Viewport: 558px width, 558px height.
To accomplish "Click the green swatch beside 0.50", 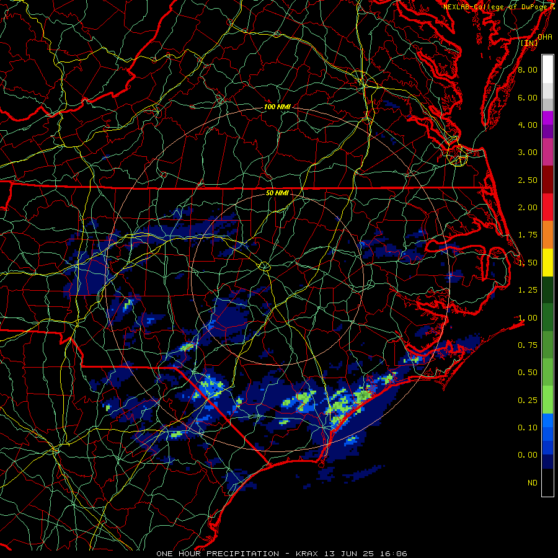I will click(547, 372).
